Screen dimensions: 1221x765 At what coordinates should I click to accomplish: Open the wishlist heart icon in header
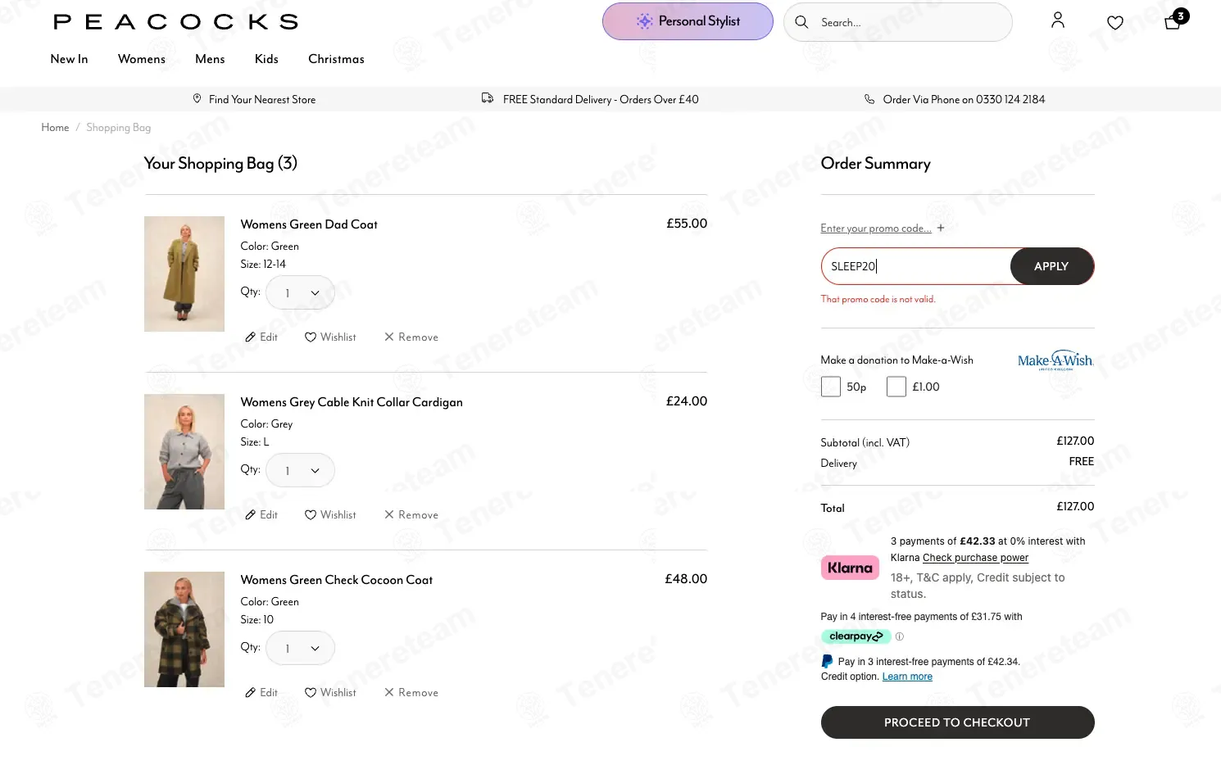pyautogui.click(x=1115, y=22)
